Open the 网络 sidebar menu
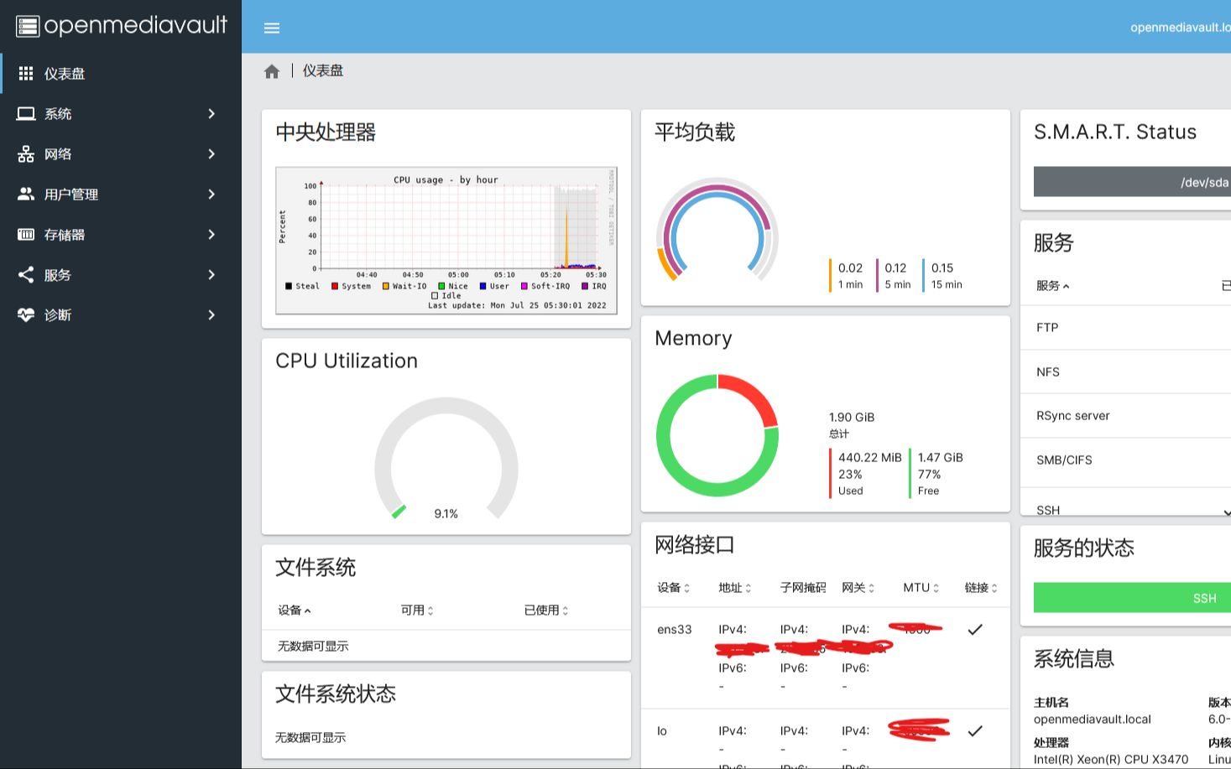Screen dimensions: 1231x769 pos(121,153)
